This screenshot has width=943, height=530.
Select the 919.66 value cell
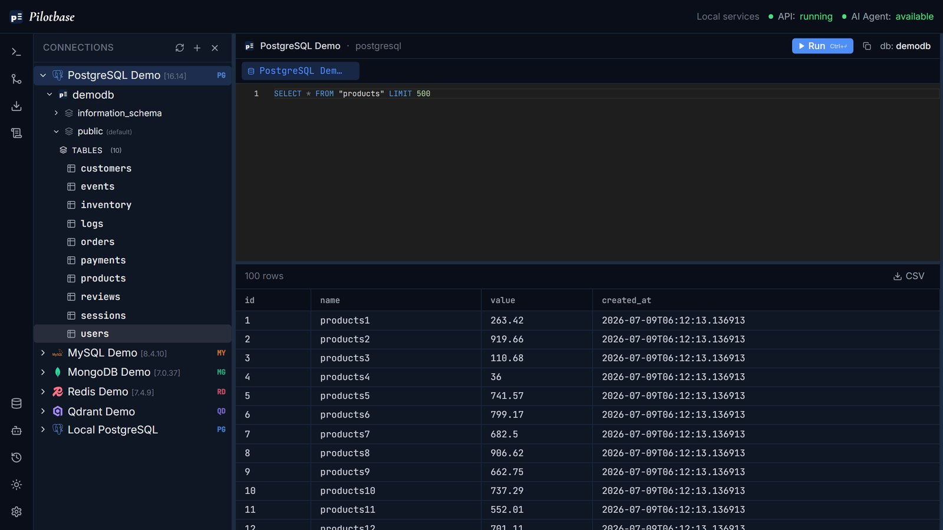pyautogui.click(x=537, y=339)
